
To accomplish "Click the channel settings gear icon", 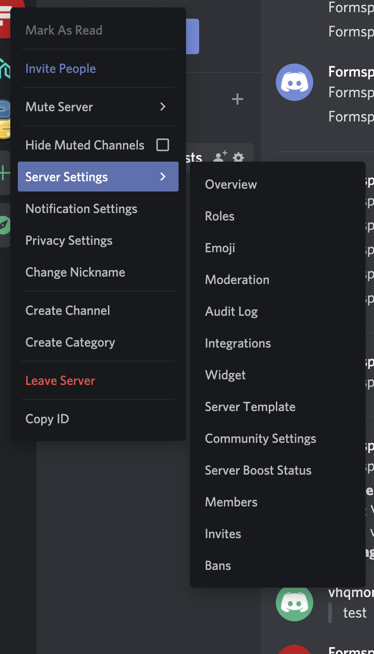I will [x=238, y=157].
